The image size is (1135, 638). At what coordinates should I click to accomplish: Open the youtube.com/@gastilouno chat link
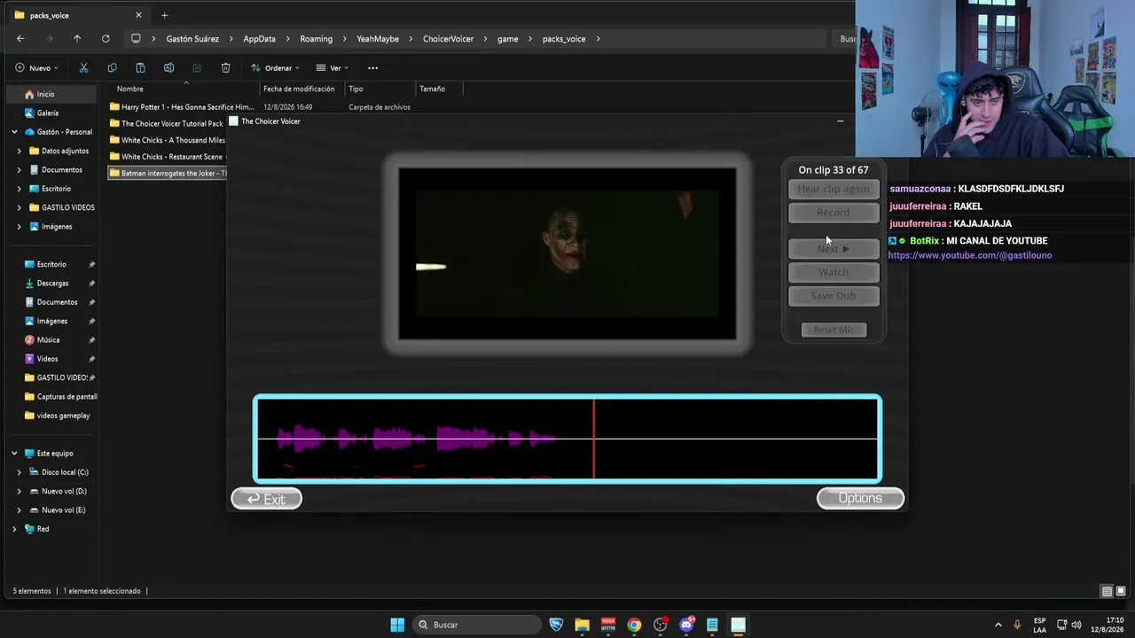(969, 255)
